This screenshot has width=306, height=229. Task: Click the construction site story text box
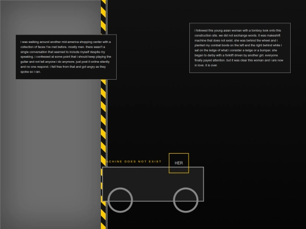click(x=240, y=48)
